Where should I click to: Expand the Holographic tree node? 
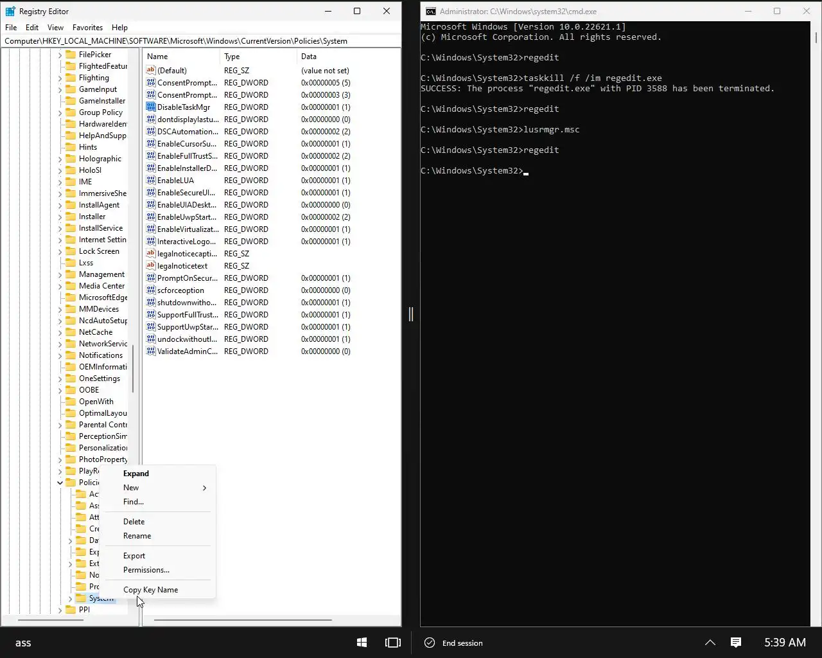pos(60,159)
